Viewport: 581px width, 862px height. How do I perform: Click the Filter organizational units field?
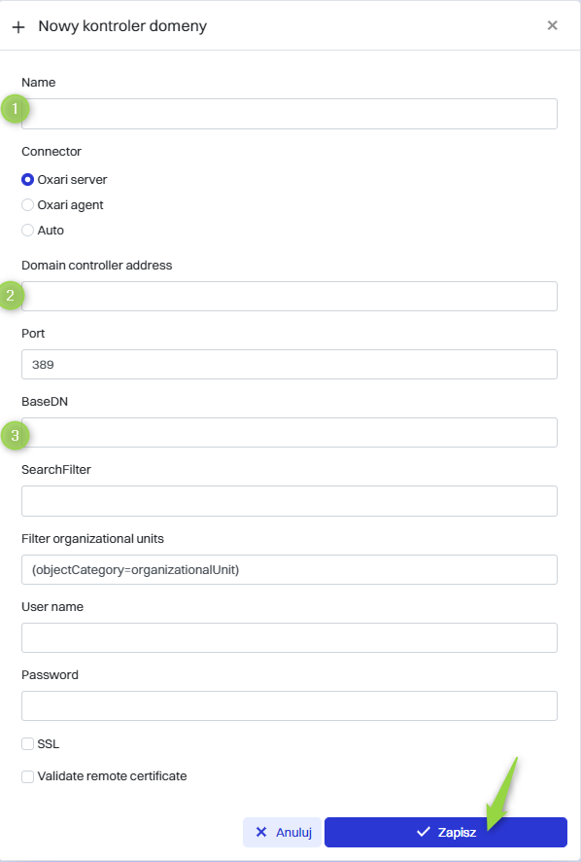point(290,569)
